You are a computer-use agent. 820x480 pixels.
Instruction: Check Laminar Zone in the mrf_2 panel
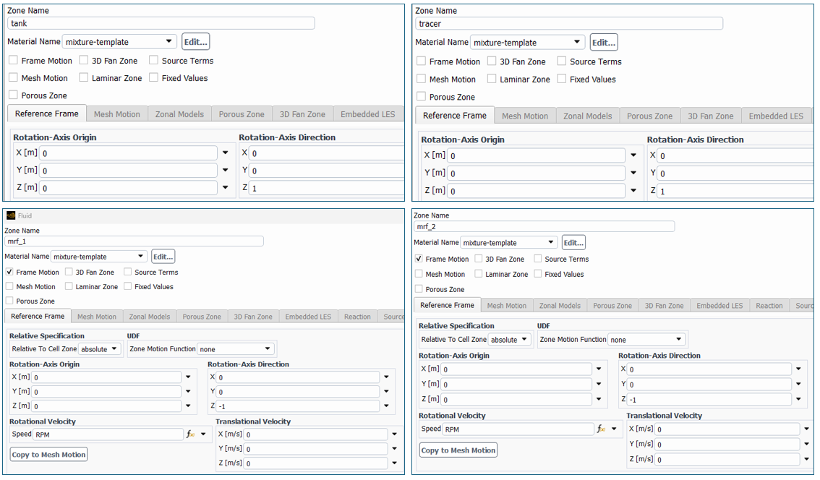[479, 274]
